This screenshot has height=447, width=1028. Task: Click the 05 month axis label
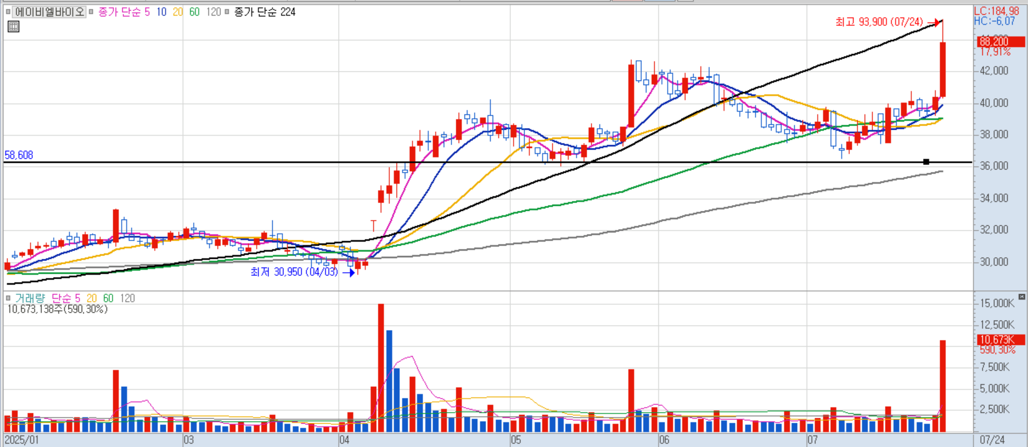pyautogui.click(x=516, y=440)
